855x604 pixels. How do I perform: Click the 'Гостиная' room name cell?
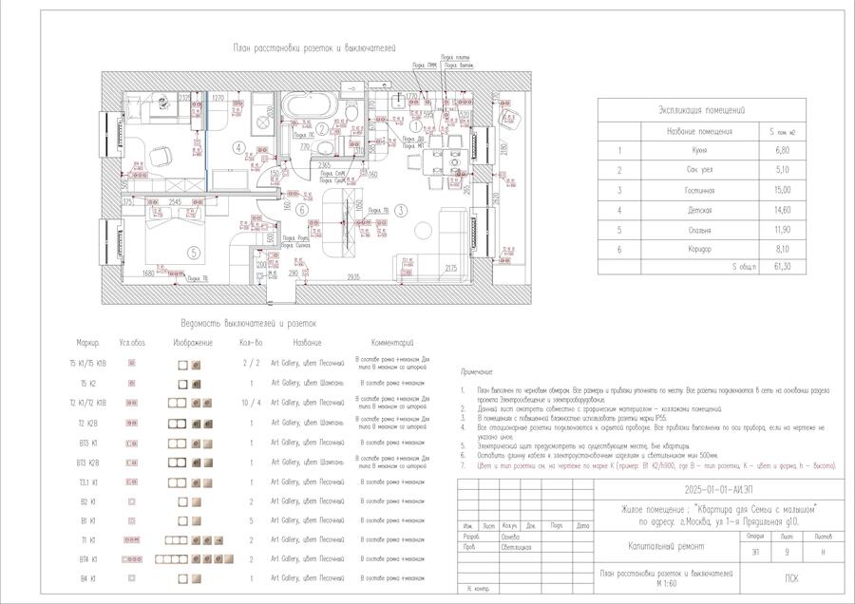pos(699,190)
